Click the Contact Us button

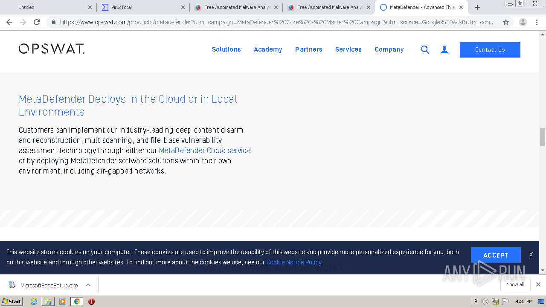490,50
